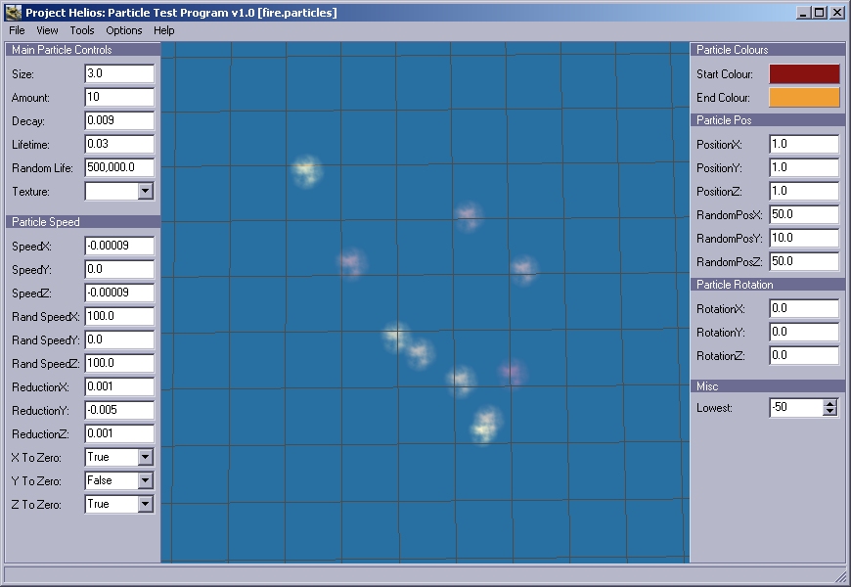Screen dimensions: 851x587
Task: Expand the Z To Zero dropdown
Action: pos(146,505)
